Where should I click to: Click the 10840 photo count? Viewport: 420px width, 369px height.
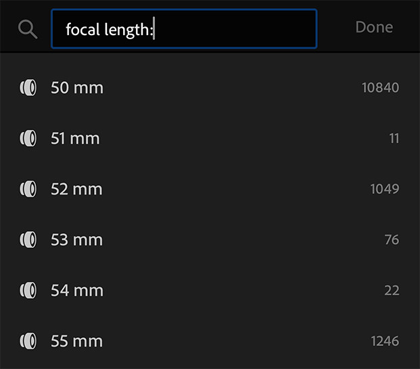(x=380, y=87)
